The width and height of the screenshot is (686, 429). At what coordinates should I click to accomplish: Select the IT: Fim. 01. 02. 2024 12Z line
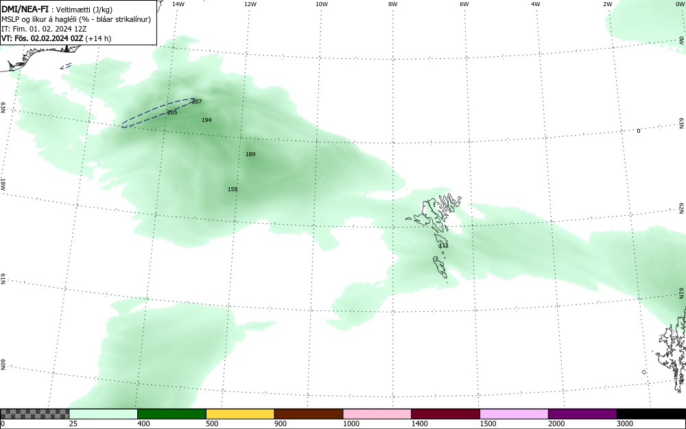(44, 29)
